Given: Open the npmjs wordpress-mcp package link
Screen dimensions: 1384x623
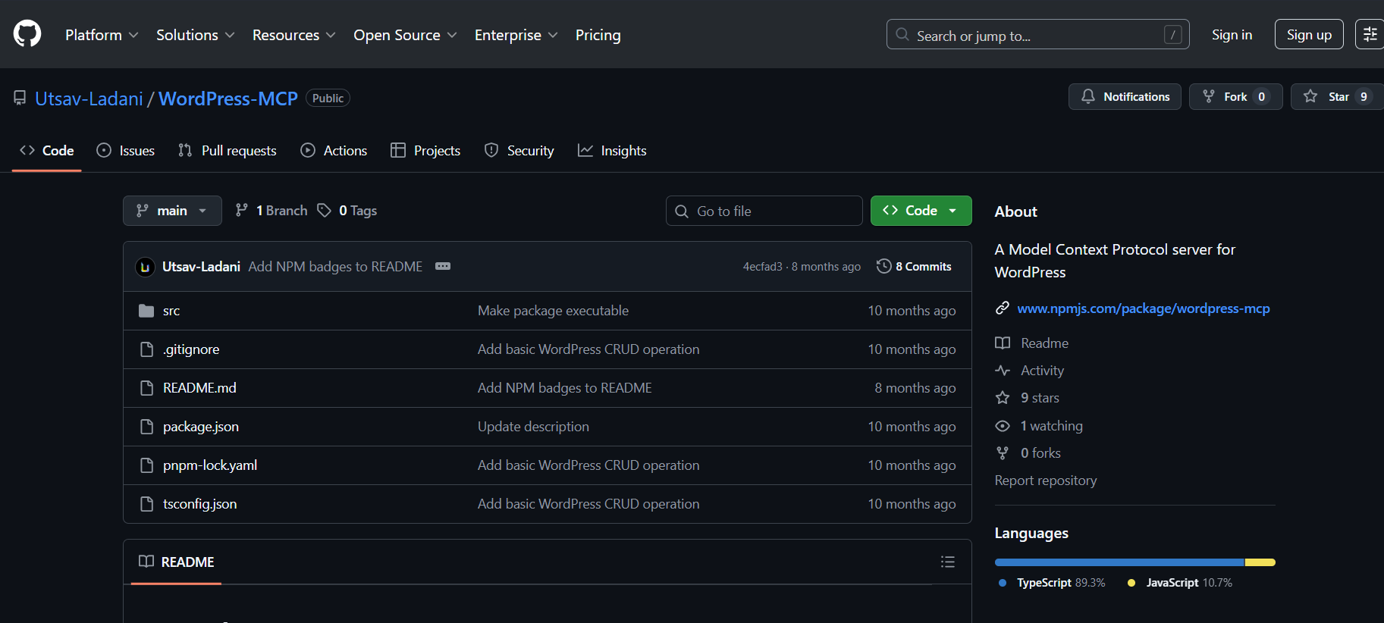Looking at the screenshot, I should [x=1143, y=308].
